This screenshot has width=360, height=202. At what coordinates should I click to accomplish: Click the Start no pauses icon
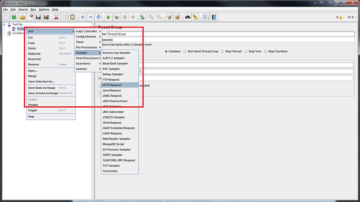(x=117, y=17)
